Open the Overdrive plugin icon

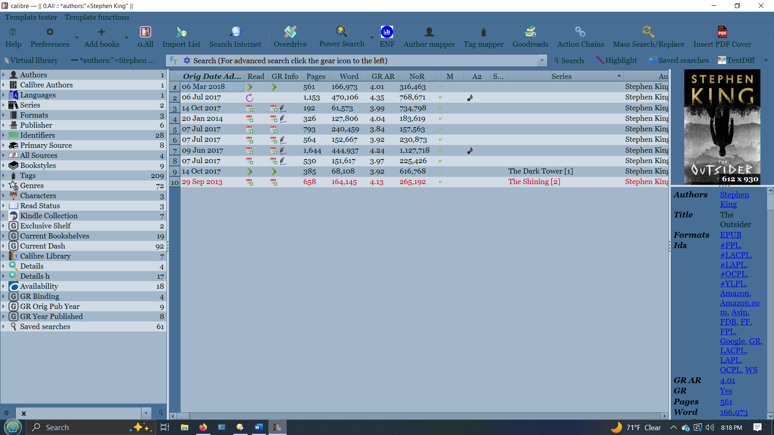tap(290, 32)
